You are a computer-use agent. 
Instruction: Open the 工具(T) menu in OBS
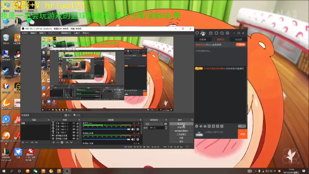pos(77,33)
